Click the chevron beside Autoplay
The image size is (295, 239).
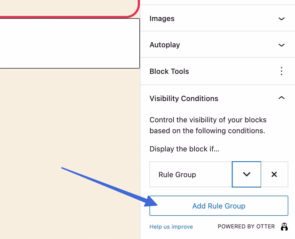tap(281, 45)
